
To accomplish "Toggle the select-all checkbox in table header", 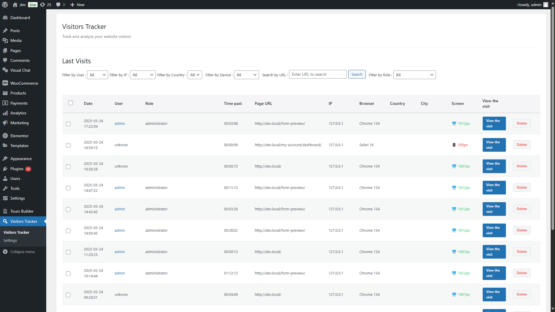I will pos(71,103).
